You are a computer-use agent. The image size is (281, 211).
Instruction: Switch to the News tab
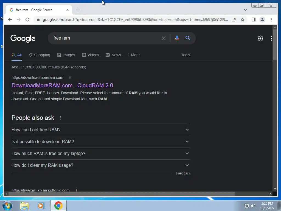click(114, 55)
